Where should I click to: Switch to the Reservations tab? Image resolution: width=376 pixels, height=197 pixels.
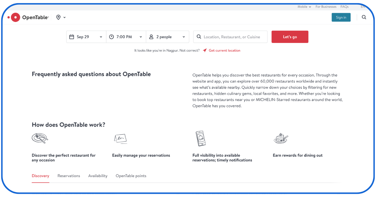69,176
